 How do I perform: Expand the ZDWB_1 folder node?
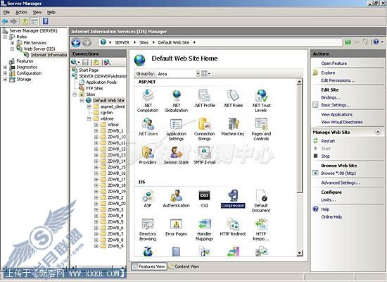pos(96,131)
